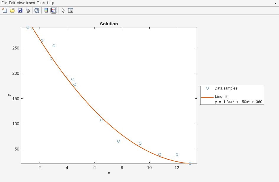Expand the View menu
Screen dimensions: 279x182
click(x=21, y=3)
